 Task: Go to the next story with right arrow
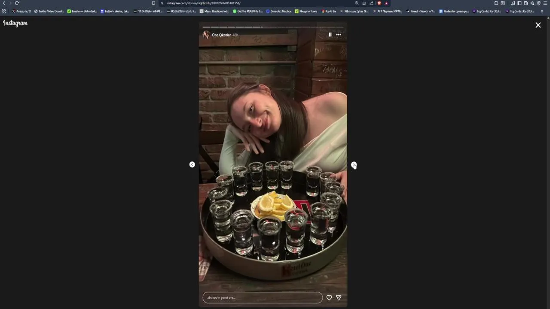tap(354, 165)
